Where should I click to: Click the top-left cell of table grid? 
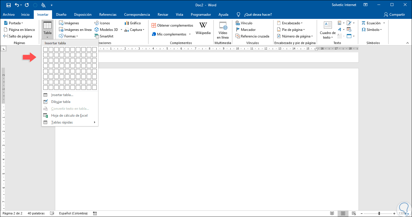tap(45, 49)
